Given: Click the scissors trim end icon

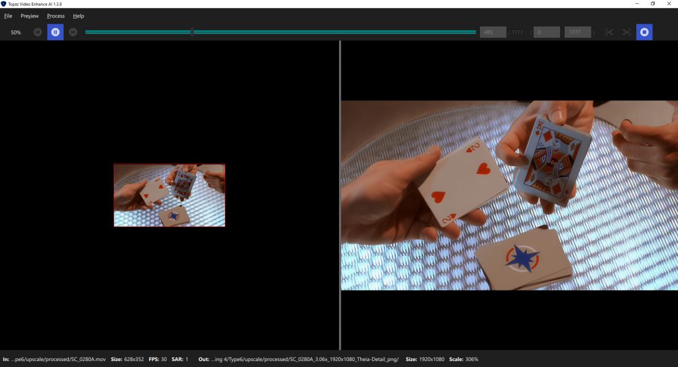Looking at the screenshot, I should click(x=626, y=32).
